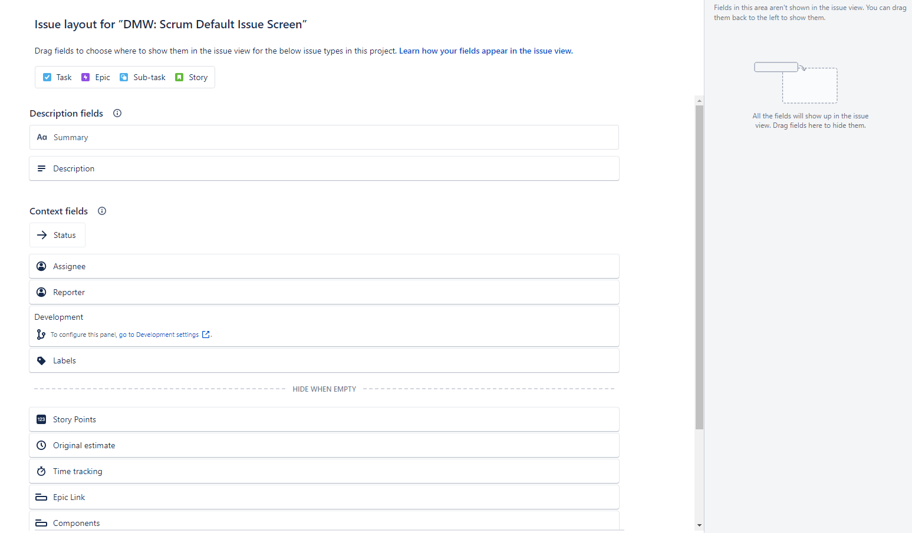Screen dimensions: 912x533
Task: Click the Reporter avatar icon
Action: 41,292
